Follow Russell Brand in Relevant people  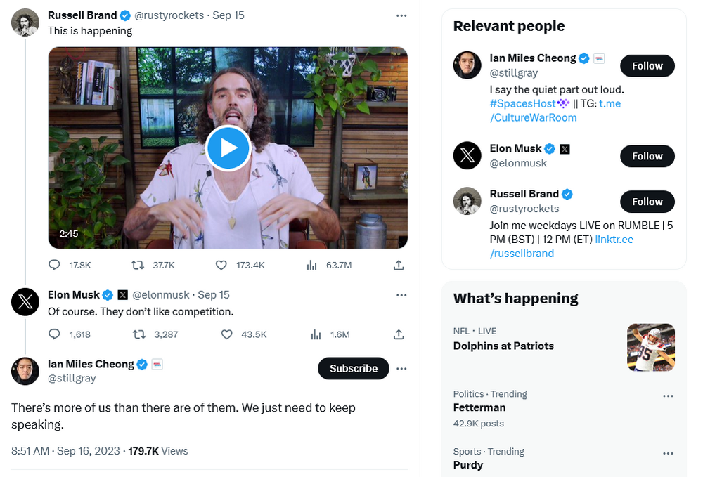tap(647, 202)
